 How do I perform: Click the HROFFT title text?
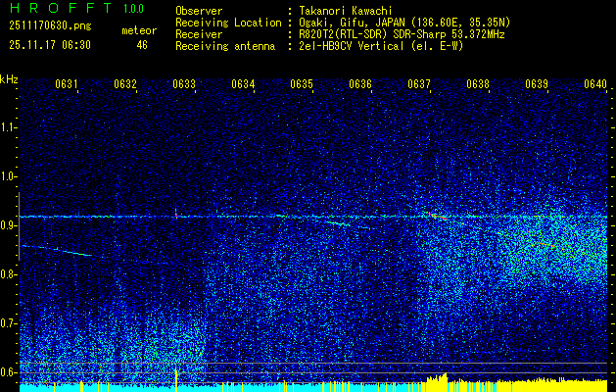click(x=61, y=8)
